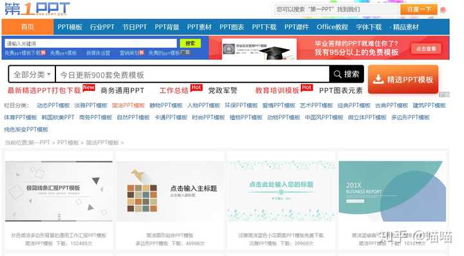This screenshot has height=256, width=464.
Task: Select 经典PPT模板 category
Action: point(354,105)
